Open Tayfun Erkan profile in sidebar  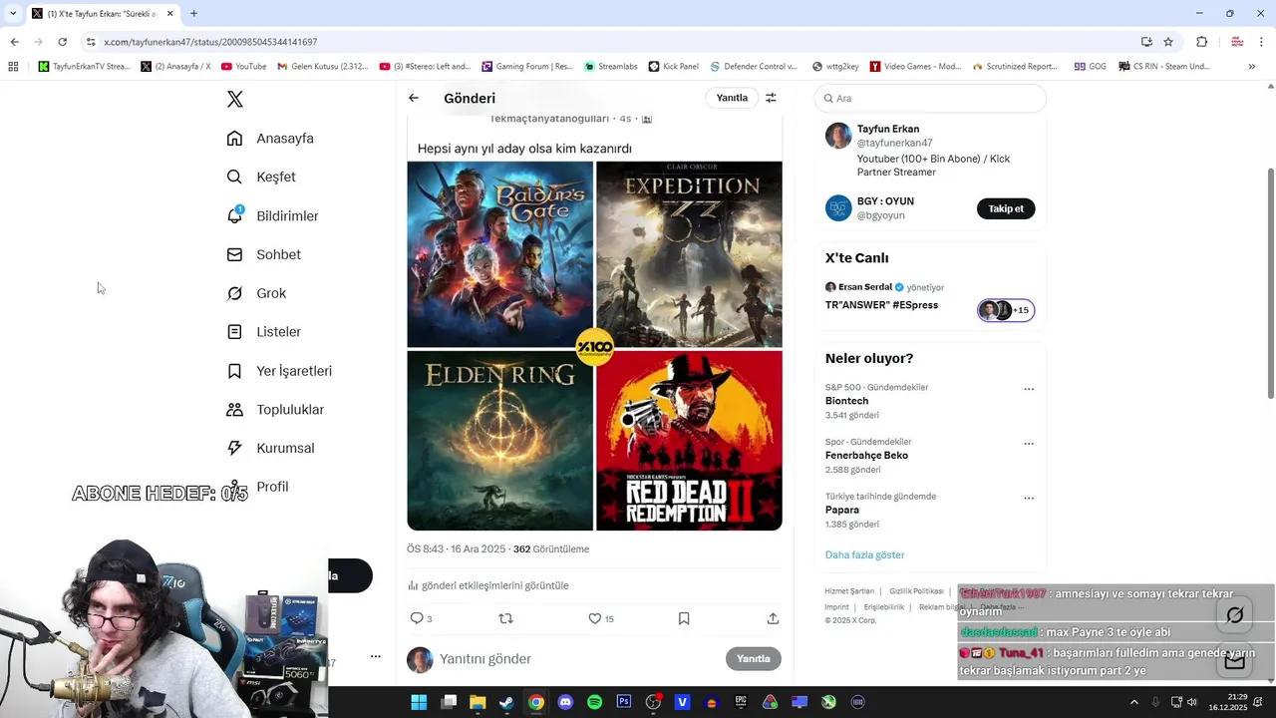pos(888,129)
